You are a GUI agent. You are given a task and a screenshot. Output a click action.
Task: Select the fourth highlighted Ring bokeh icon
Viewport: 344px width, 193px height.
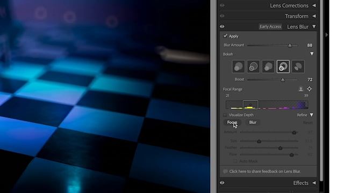click(283, 66)
